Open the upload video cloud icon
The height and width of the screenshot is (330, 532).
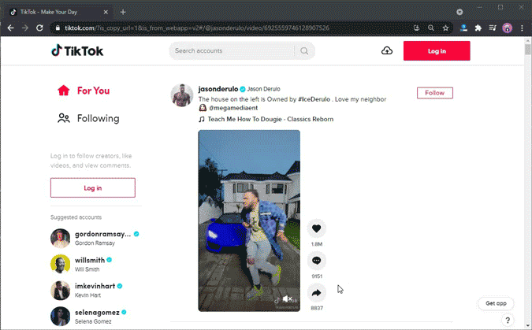[x=387, y=51]
